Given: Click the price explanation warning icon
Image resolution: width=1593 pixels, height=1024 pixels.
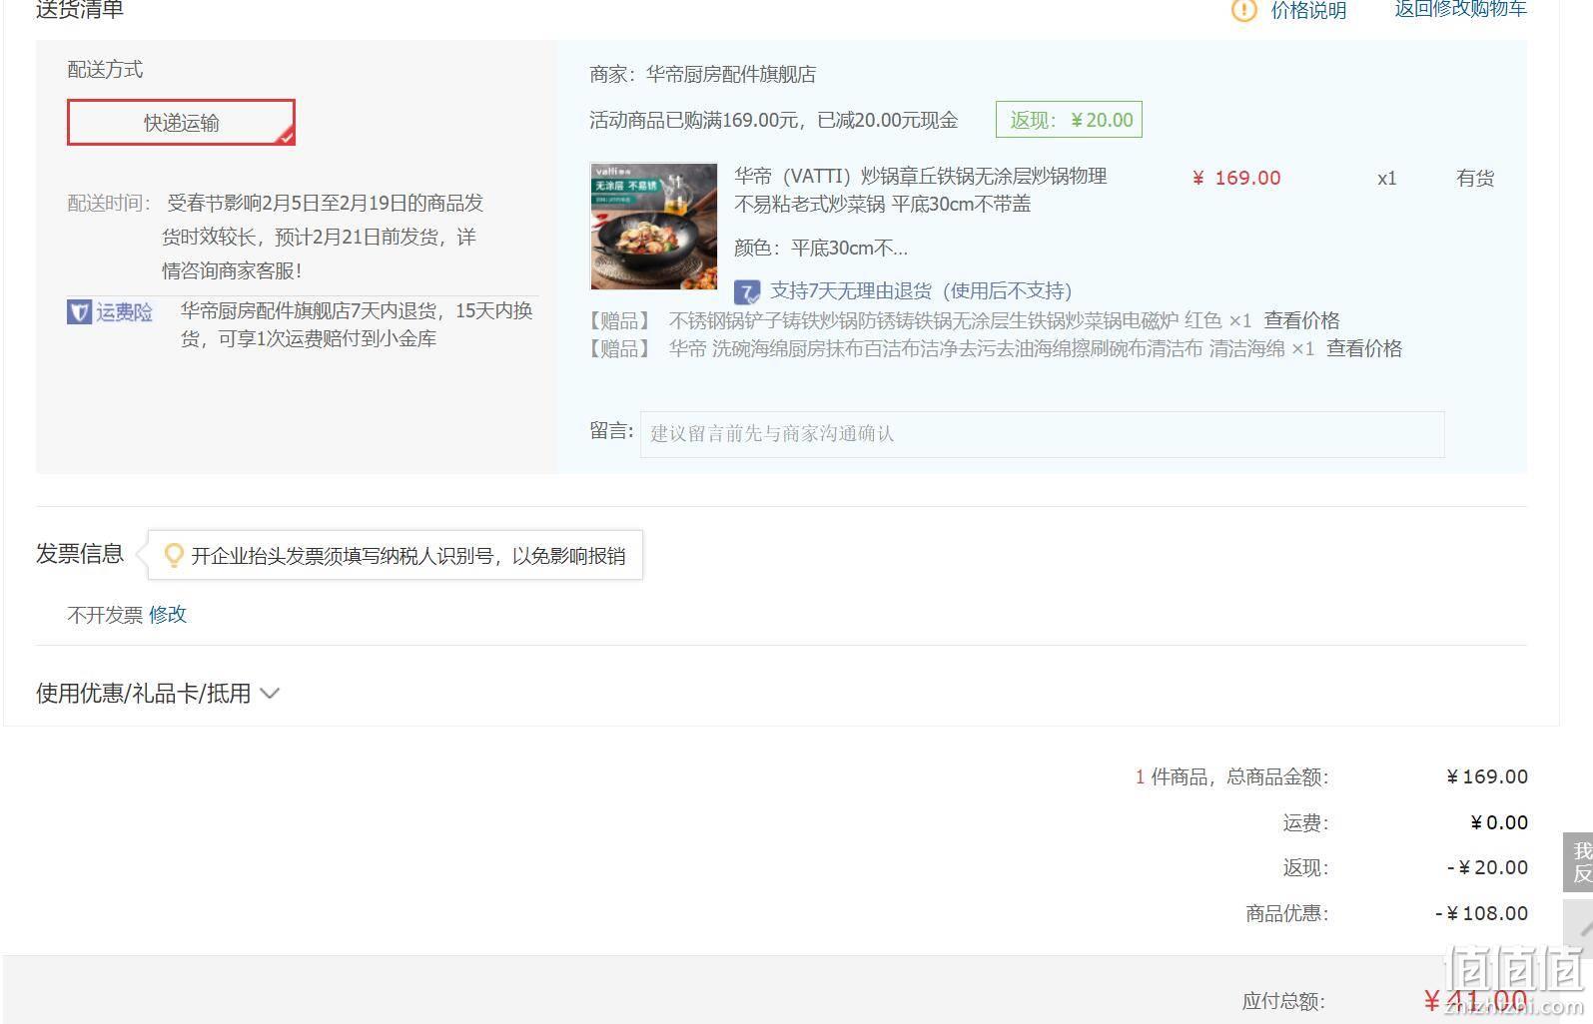Looking at the screenshot, I should pyautogui.click(x=1243, y=10).
